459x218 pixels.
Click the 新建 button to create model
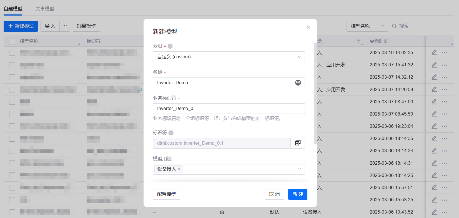[298, 194]
